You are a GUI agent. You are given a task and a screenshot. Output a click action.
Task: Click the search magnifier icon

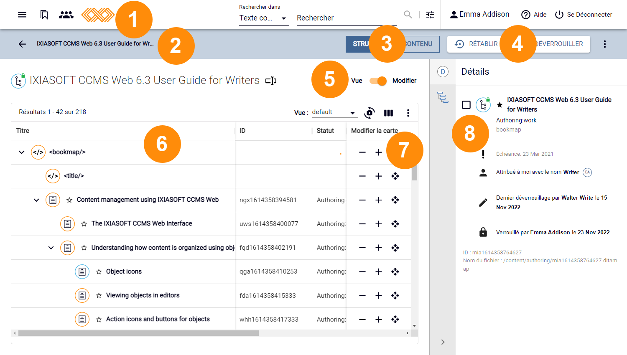pos(408,15)
